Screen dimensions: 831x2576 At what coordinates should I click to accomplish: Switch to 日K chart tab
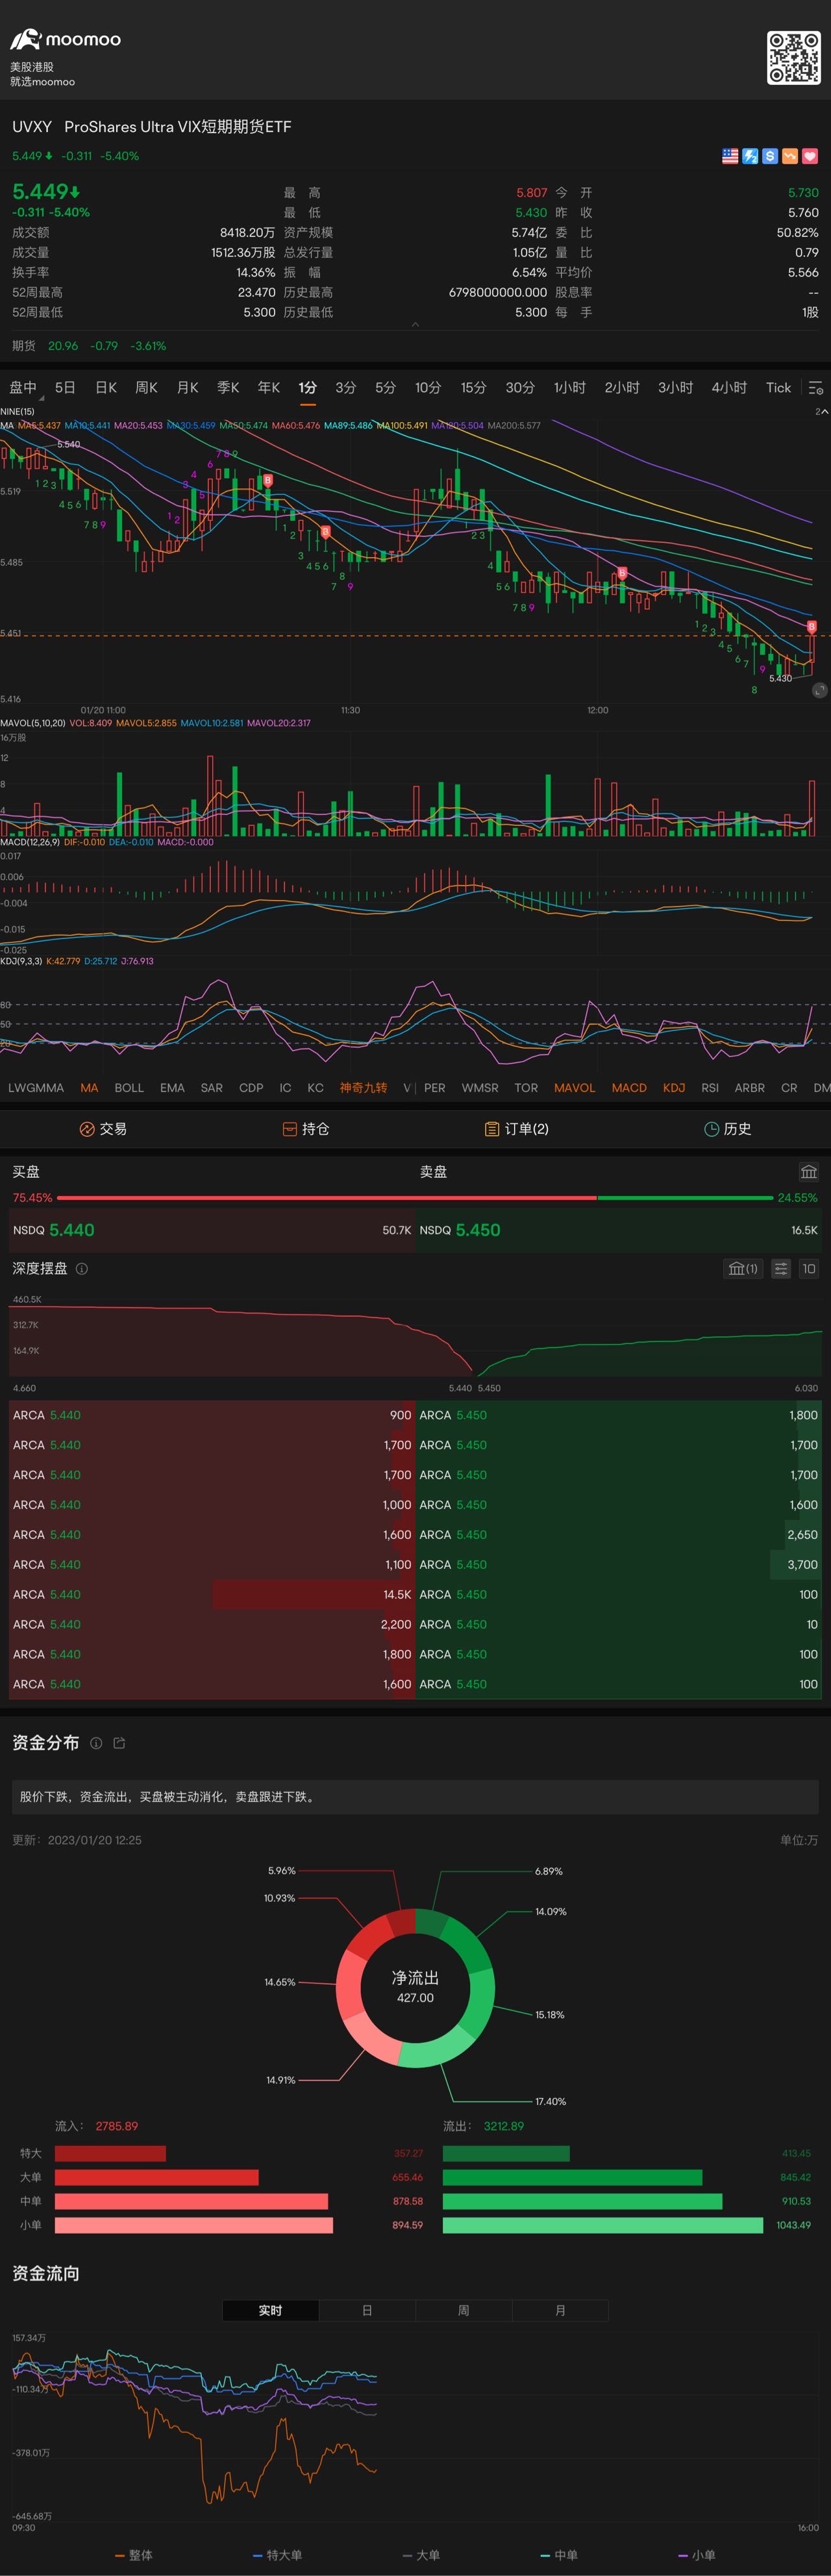point(106,387)
